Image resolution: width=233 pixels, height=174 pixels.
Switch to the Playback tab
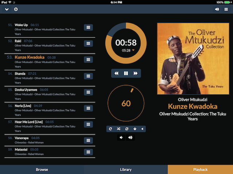[200, 169]
